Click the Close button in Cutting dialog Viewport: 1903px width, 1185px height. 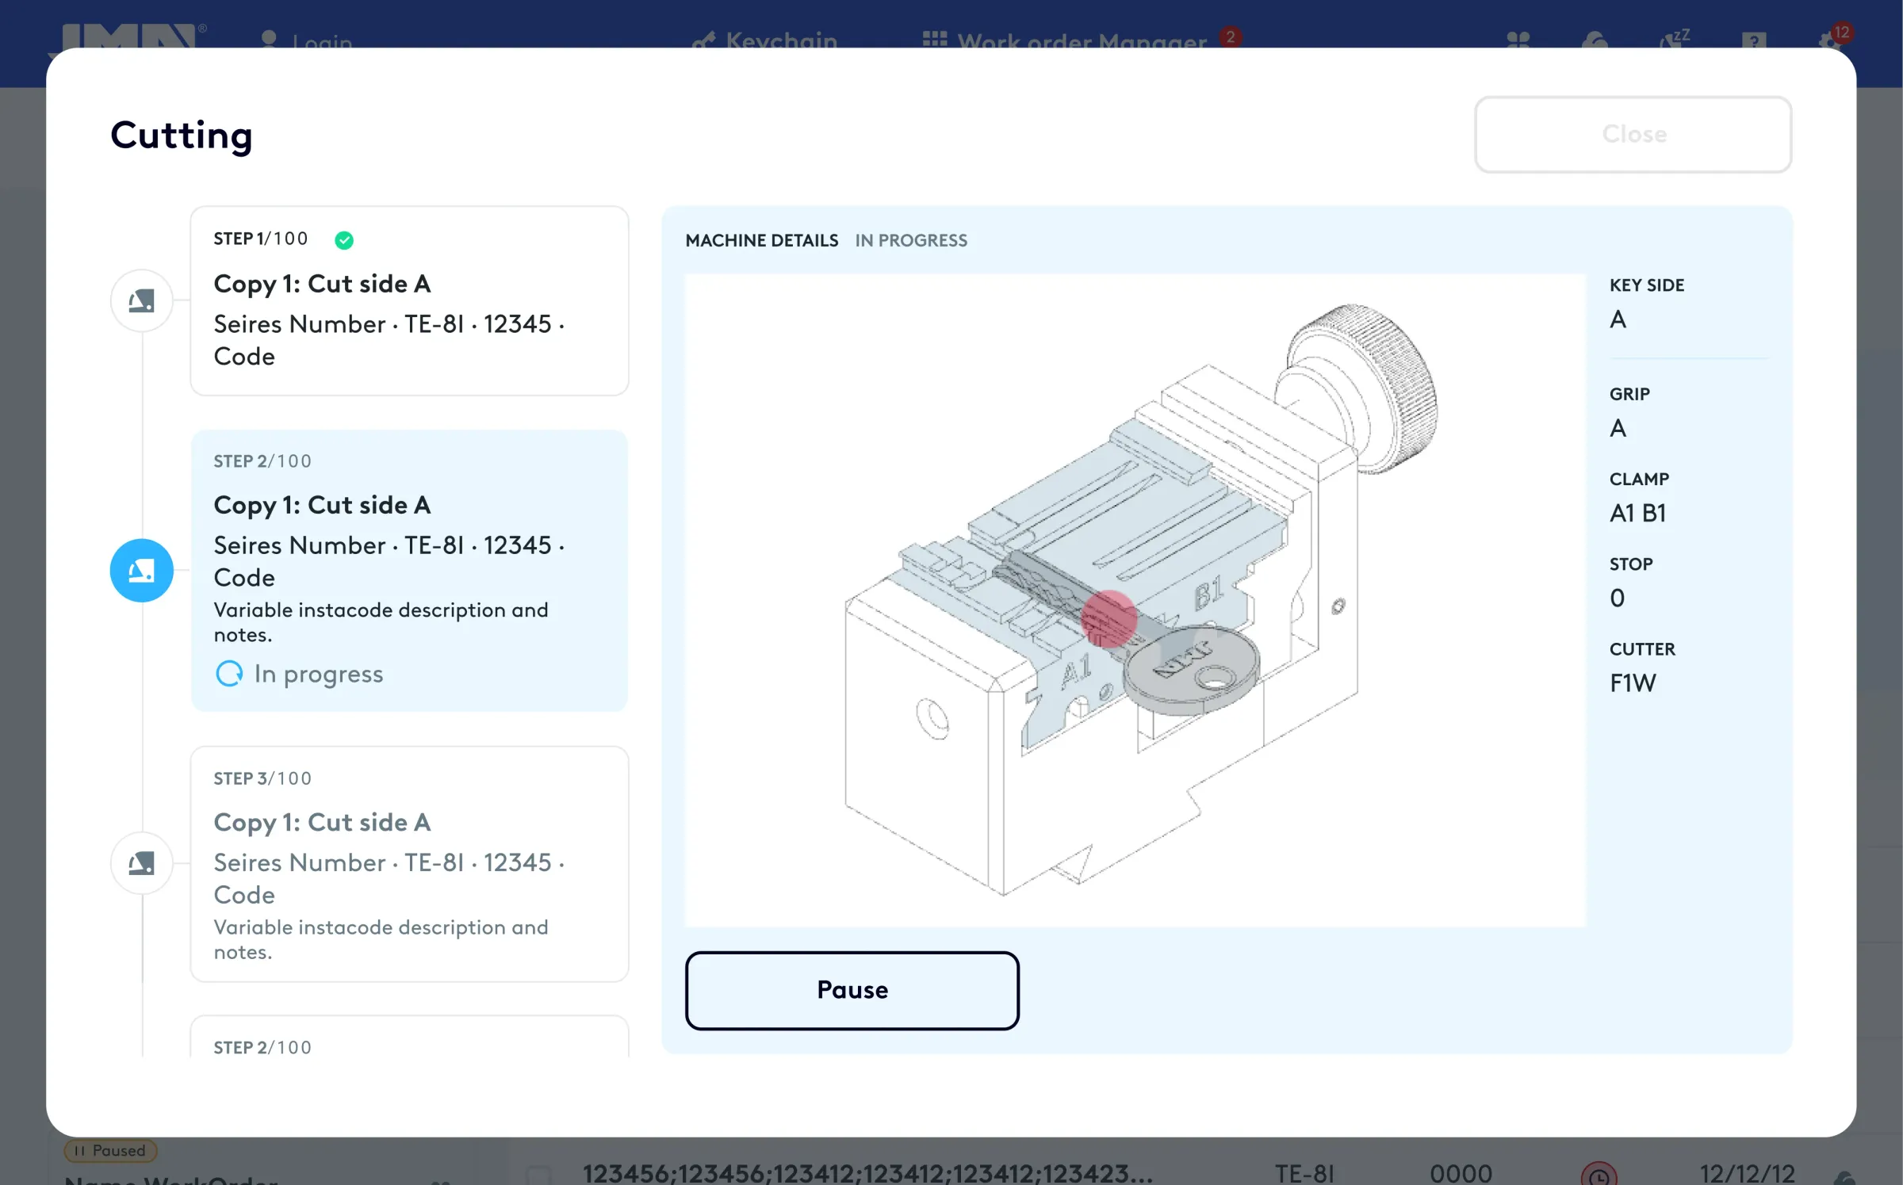click(1633, 134)
